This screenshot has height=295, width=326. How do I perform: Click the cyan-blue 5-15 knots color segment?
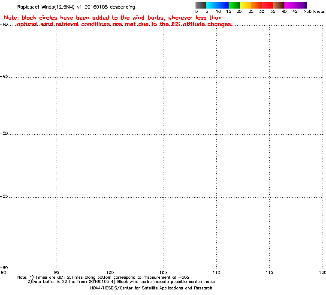pyautogui.click(x=217, y=5)
